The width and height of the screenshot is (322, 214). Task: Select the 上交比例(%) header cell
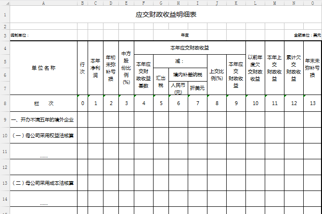click(x=217, y=75)
